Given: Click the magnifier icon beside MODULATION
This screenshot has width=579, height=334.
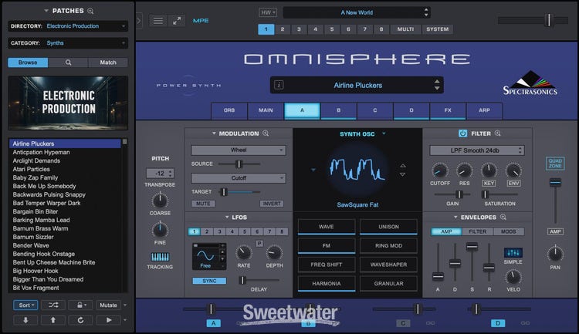Looking at the screenshot, I should click(266, 133).
